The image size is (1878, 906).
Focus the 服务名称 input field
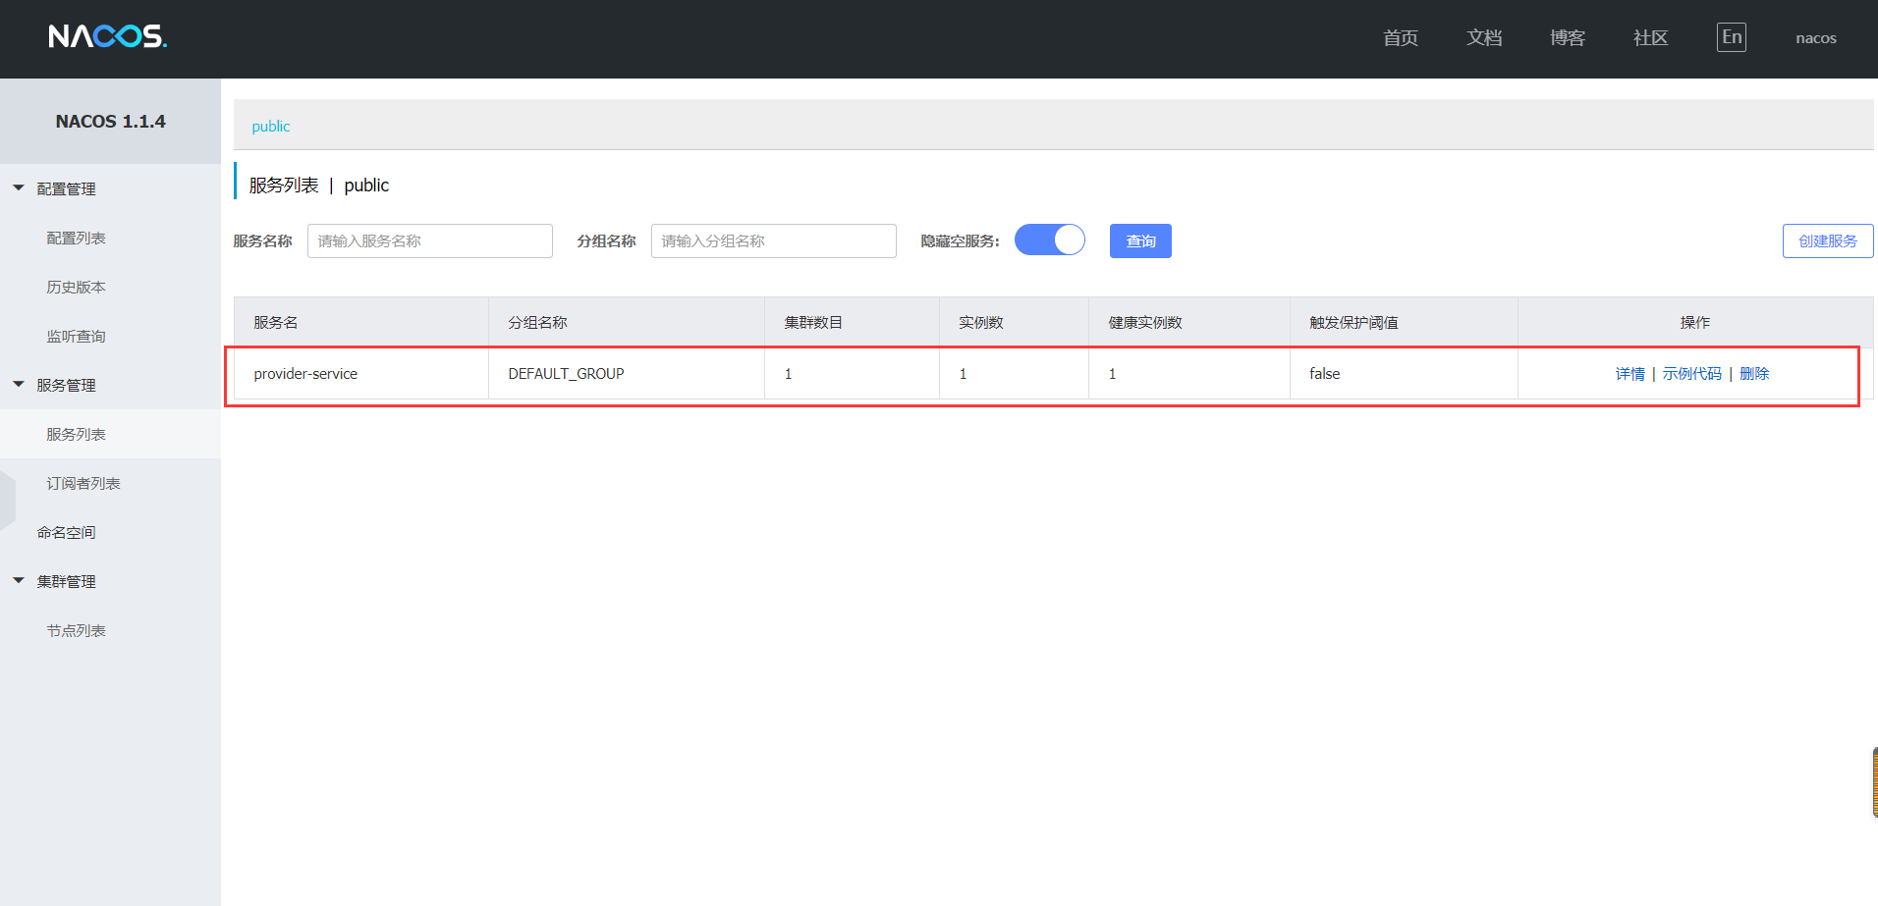430,240
